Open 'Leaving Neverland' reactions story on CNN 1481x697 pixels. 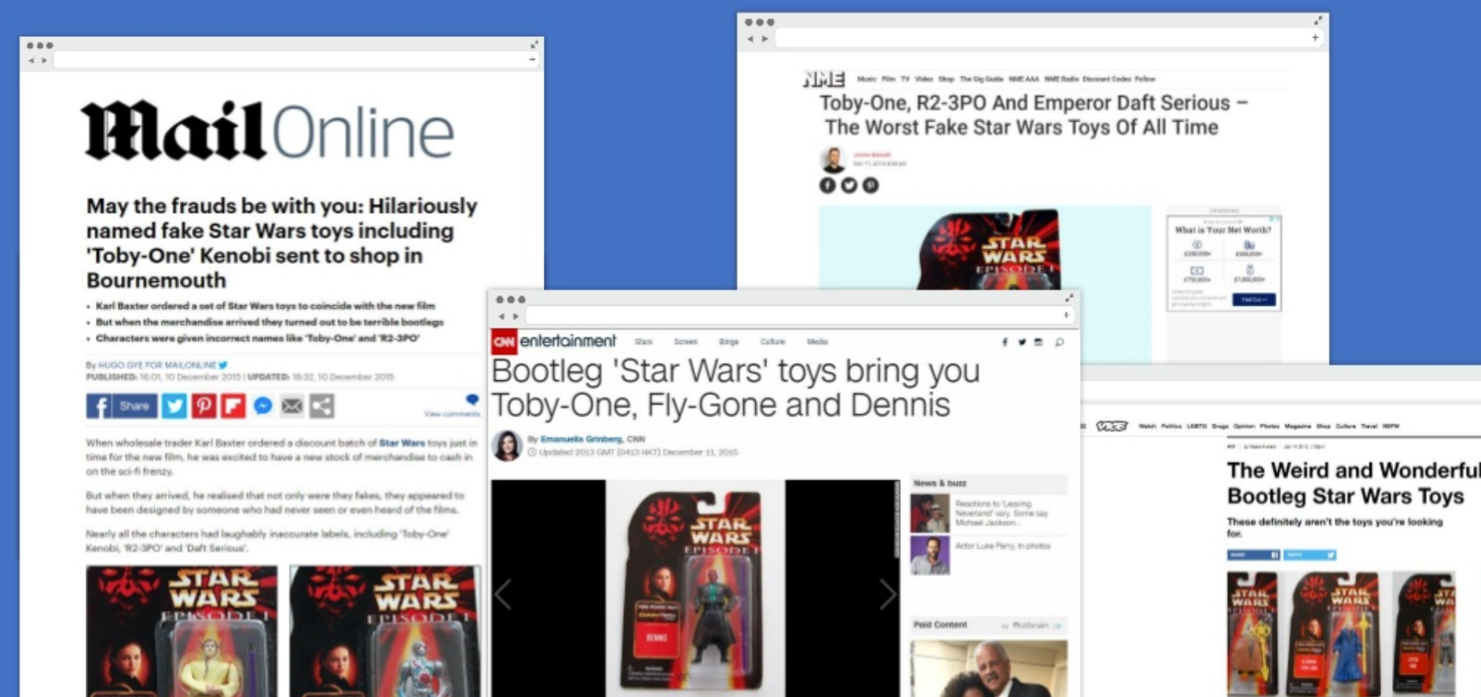1002,513
